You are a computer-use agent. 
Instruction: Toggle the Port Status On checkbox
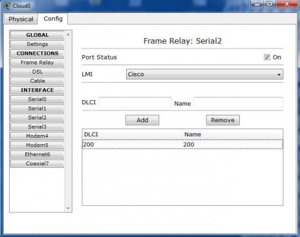pos(267,57)
